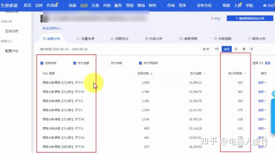The width and height of the screenshot is (275, 153).
Task: Select the 实时 time range button
Action: point(206,49)
